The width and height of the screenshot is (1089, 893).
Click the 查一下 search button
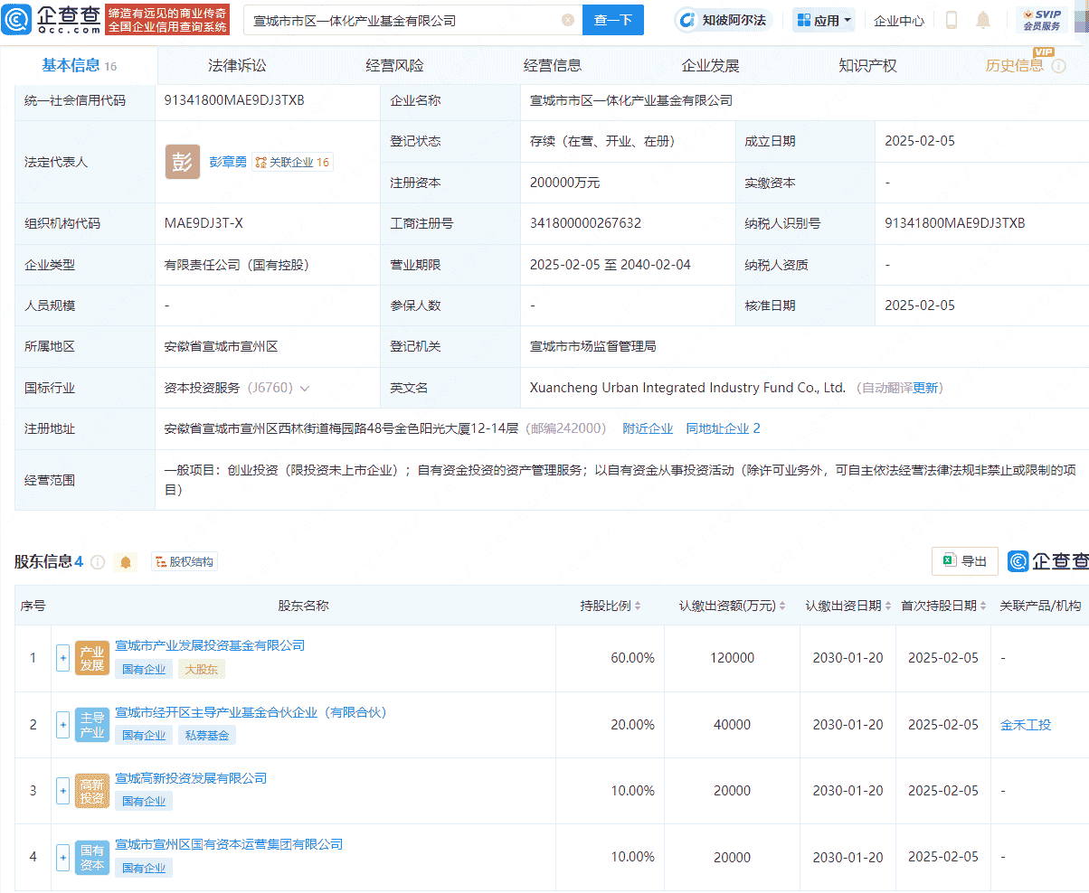click(613, 20)
